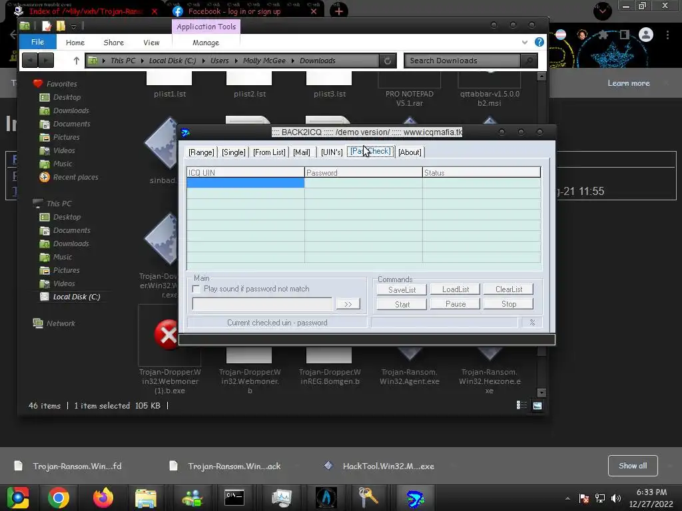Launch Google Chrome from taskbar
The height and width of the screenshot is (511, 682).
pos(59,498)
